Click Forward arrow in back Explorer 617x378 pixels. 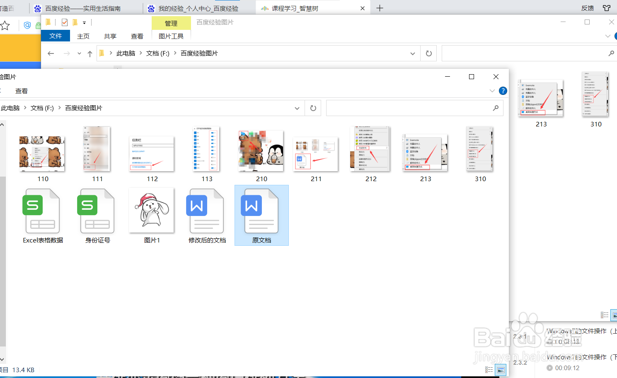(x=67, y=53)
